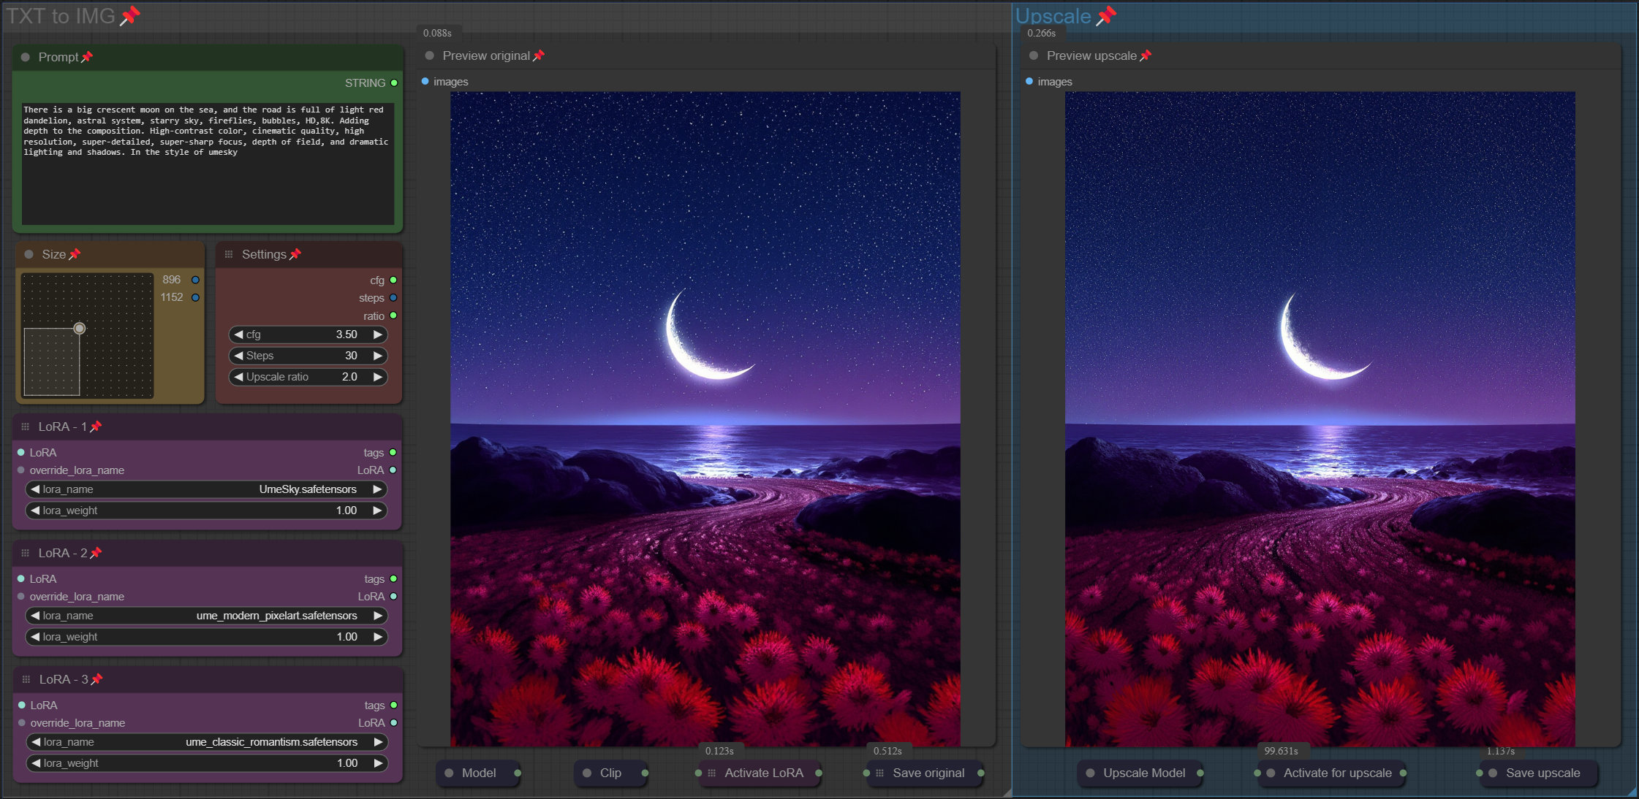Open lora_name selector with ume_classic_romantism.safetensors
1639x799 pixels.
point(207,742)
